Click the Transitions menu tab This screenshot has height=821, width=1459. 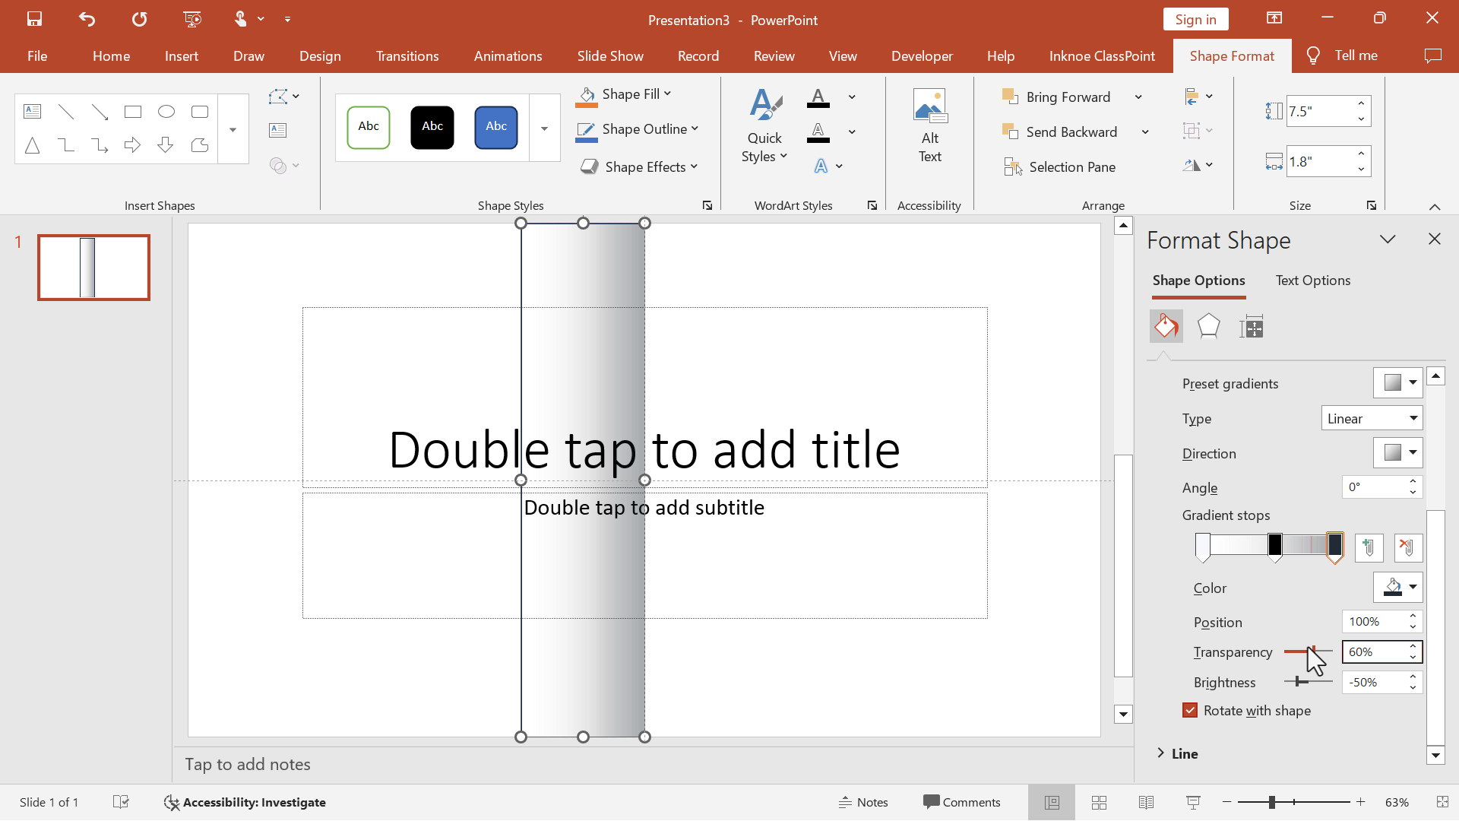[x=408, y=55]
